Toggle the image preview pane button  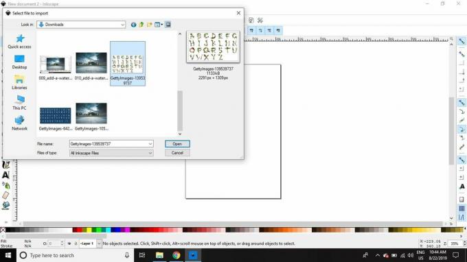pos(168,25)
